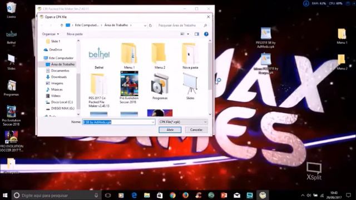The width and height of the screenshot is (356, 200).
Task: Close the Open a CPK file dialog
Action: (208, 17)
